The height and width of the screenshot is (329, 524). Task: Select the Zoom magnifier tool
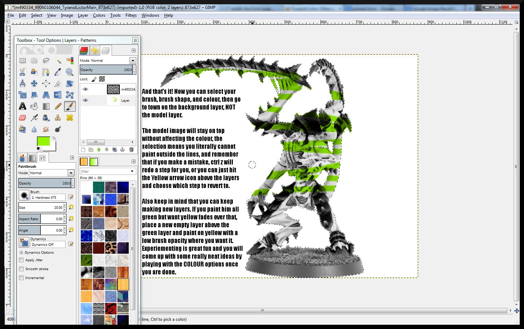(x=69, y=72)
